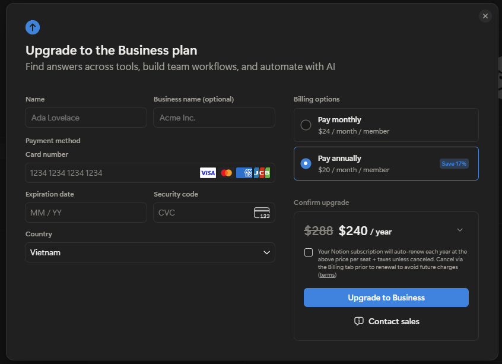Expand the price details chevron
Viewport: 502px width, 364px height.
[460, 230]
